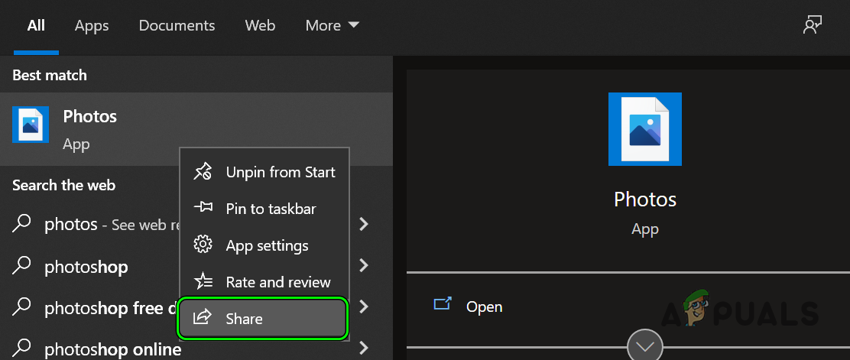
Task: Click the feedback icon at top right
Action: pyautogui.click(x=811, y=25)
